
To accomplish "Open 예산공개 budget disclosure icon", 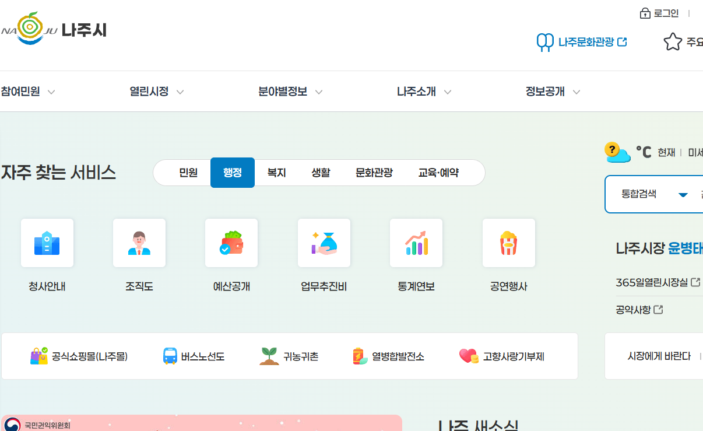I will 231,243.
